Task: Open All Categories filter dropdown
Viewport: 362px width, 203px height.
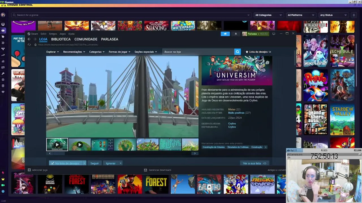Action: tap(268, 15)
